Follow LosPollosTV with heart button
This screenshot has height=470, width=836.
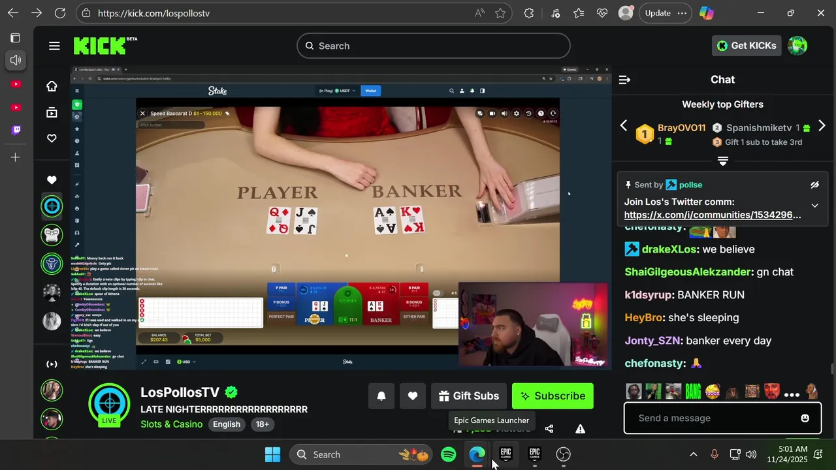(413, 396)
